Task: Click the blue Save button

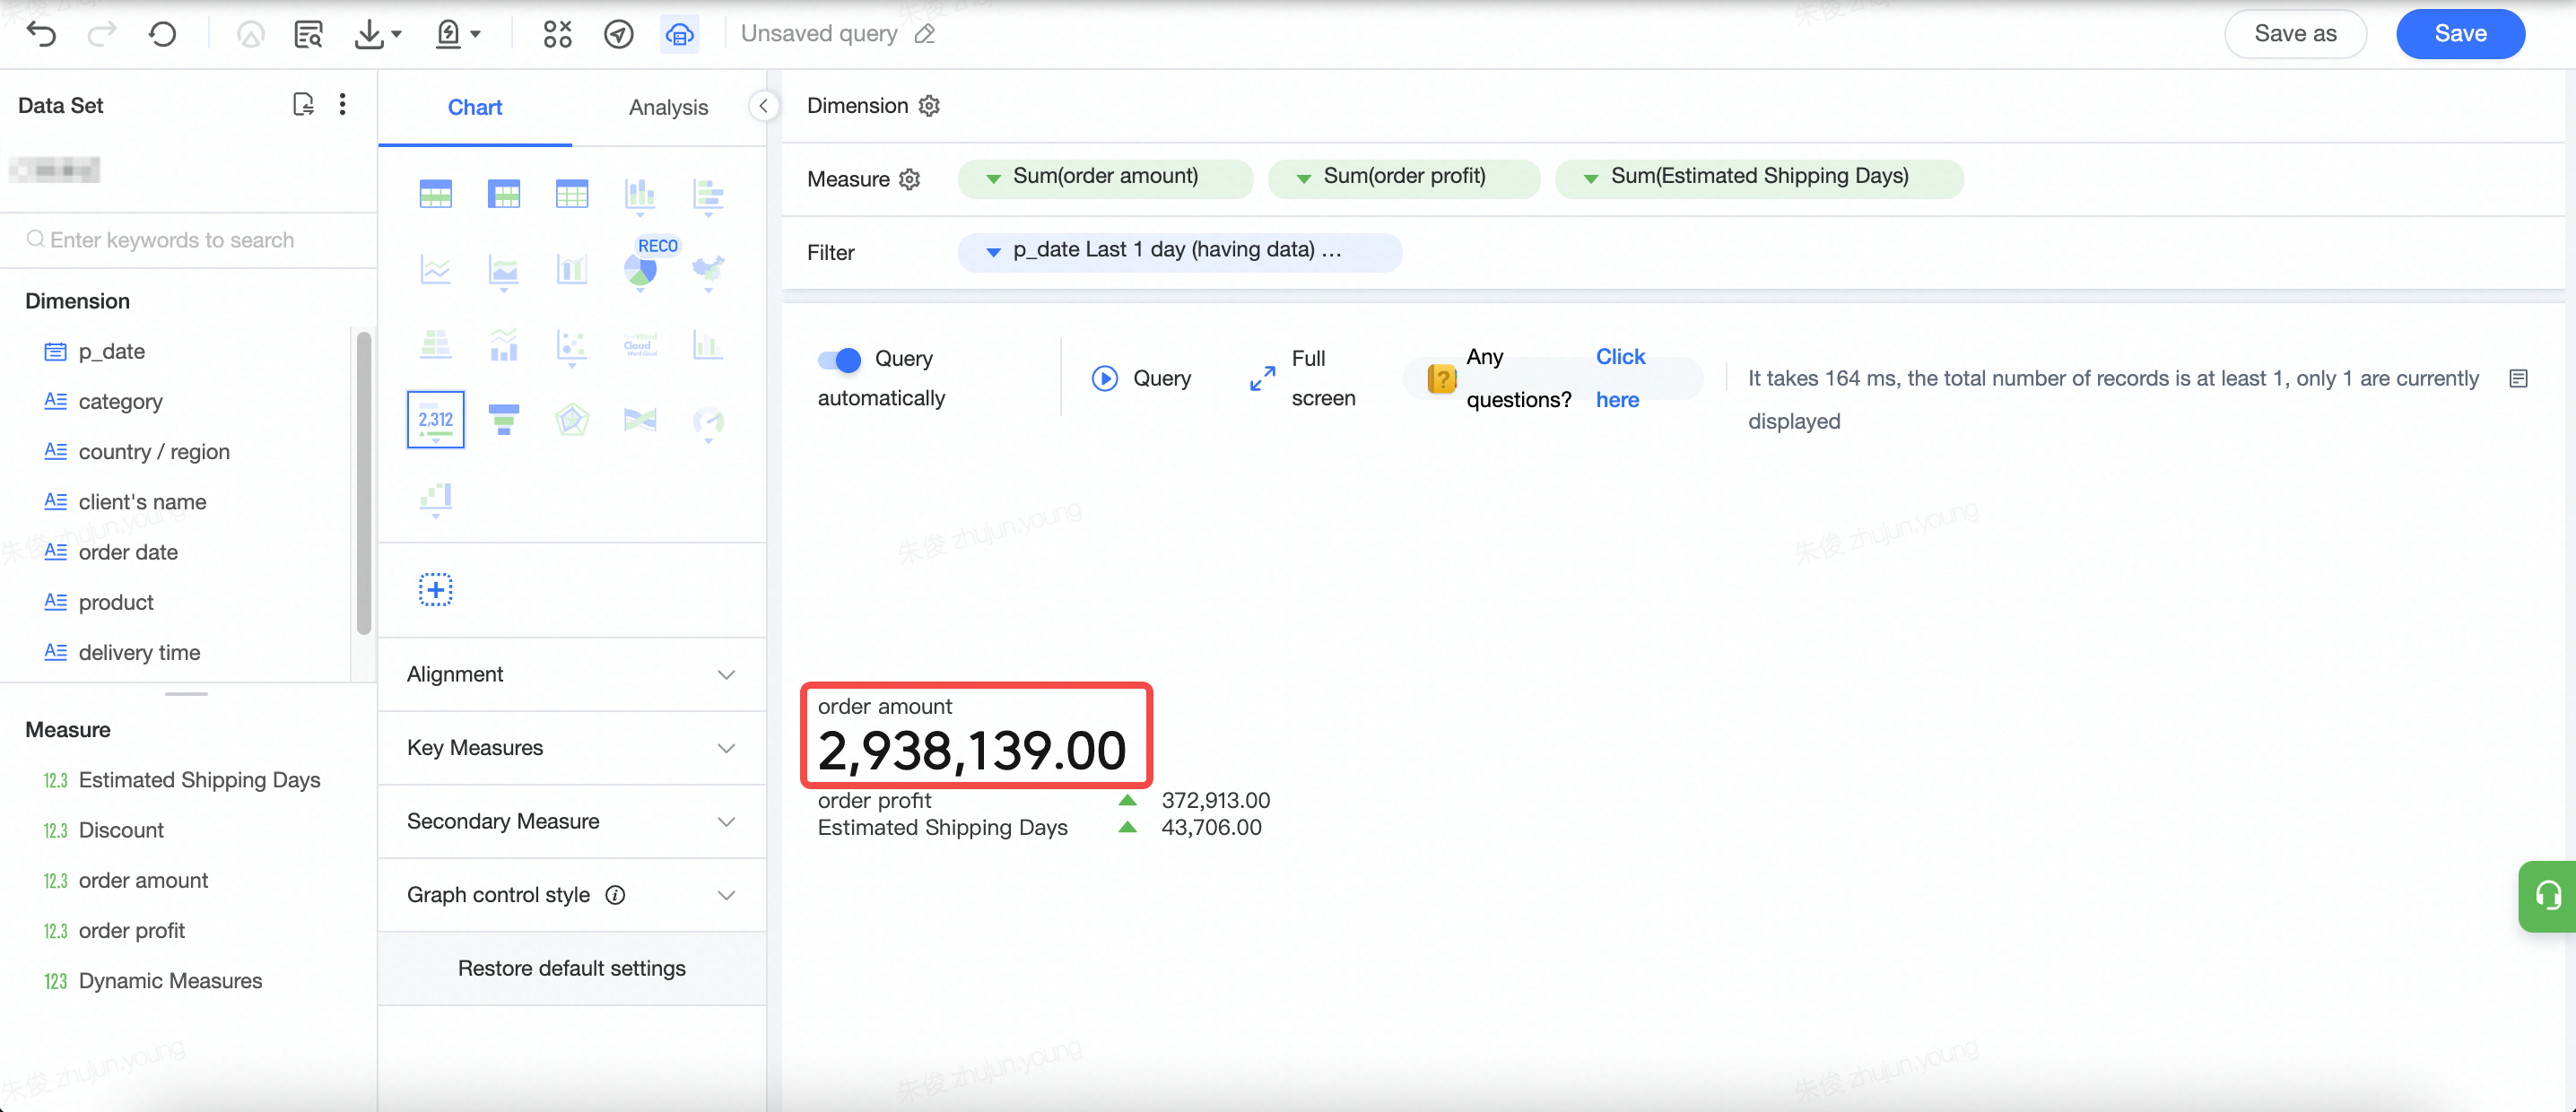Action: (x=2459, y=34)
